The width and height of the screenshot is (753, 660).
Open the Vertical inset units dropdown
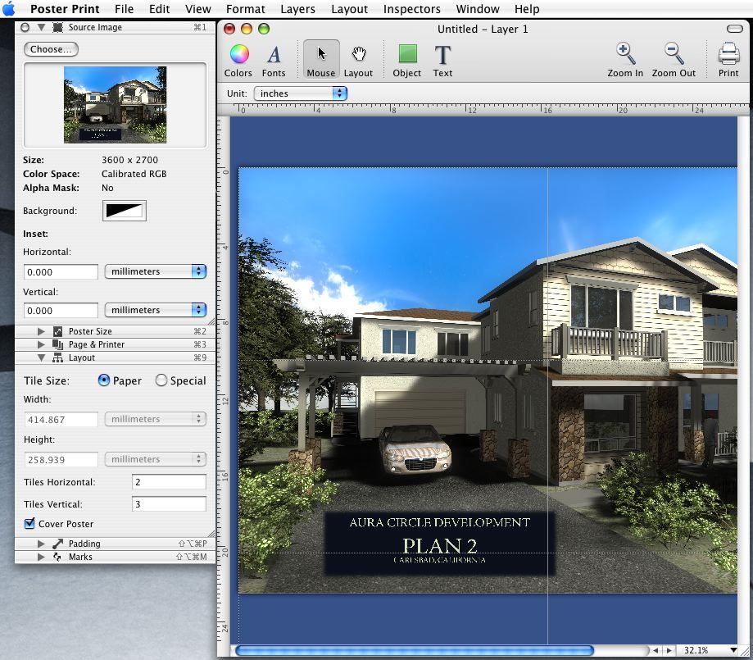pos(156,310)
